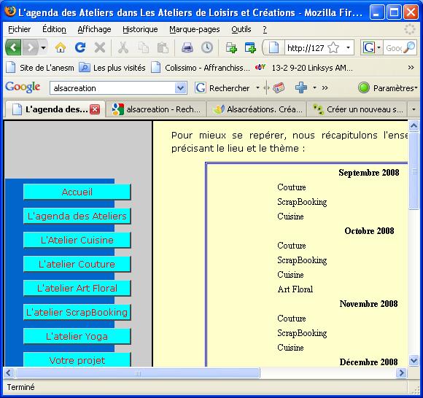
Task: Show more Google toolbar buttons chevron
Action: pyautogui.click(x=325, y=88)
